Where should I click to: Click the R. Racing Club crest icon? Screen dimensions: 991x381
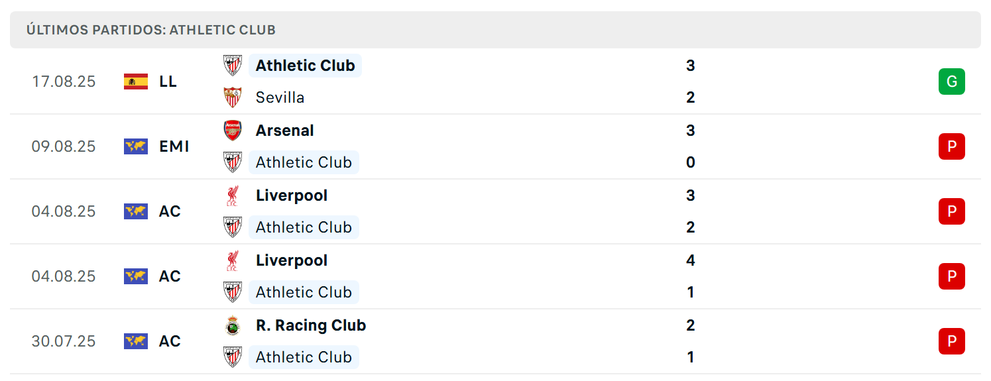click(x=233, y=325)
